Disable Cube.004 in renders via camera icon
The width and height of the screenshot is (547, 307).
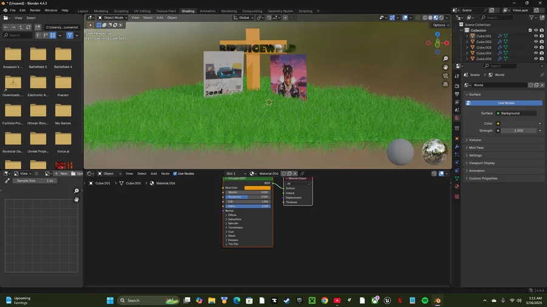[542, 53]
